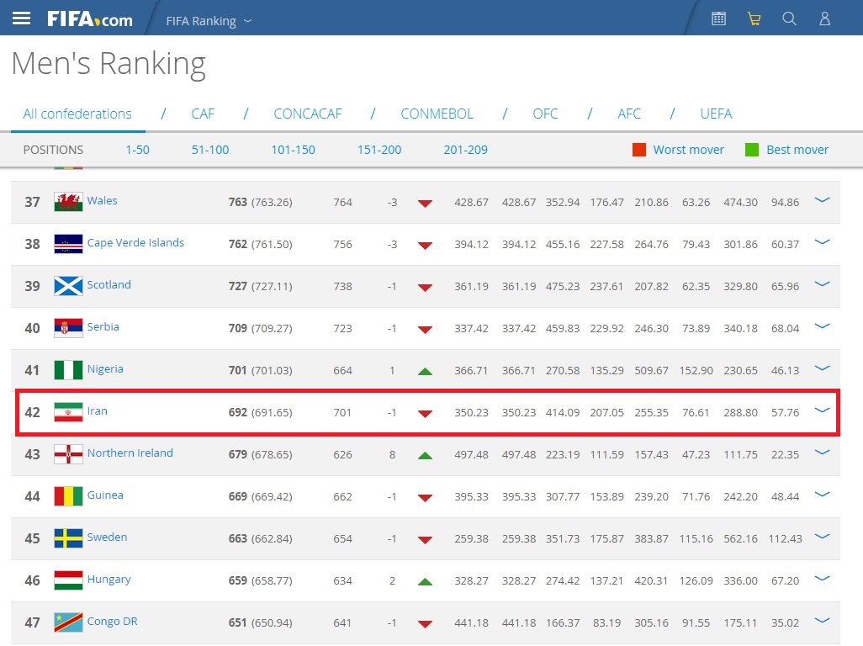This screenshot has height=646, width=863.
Task: Expand the Congo DR row chevron
Action: (x=822, y=621)
